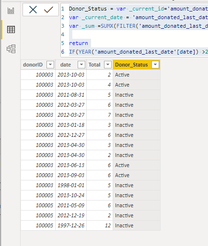Click the return keyword on line 5
208x246 pixels.
pyautogui.click(x=79, y=43)
